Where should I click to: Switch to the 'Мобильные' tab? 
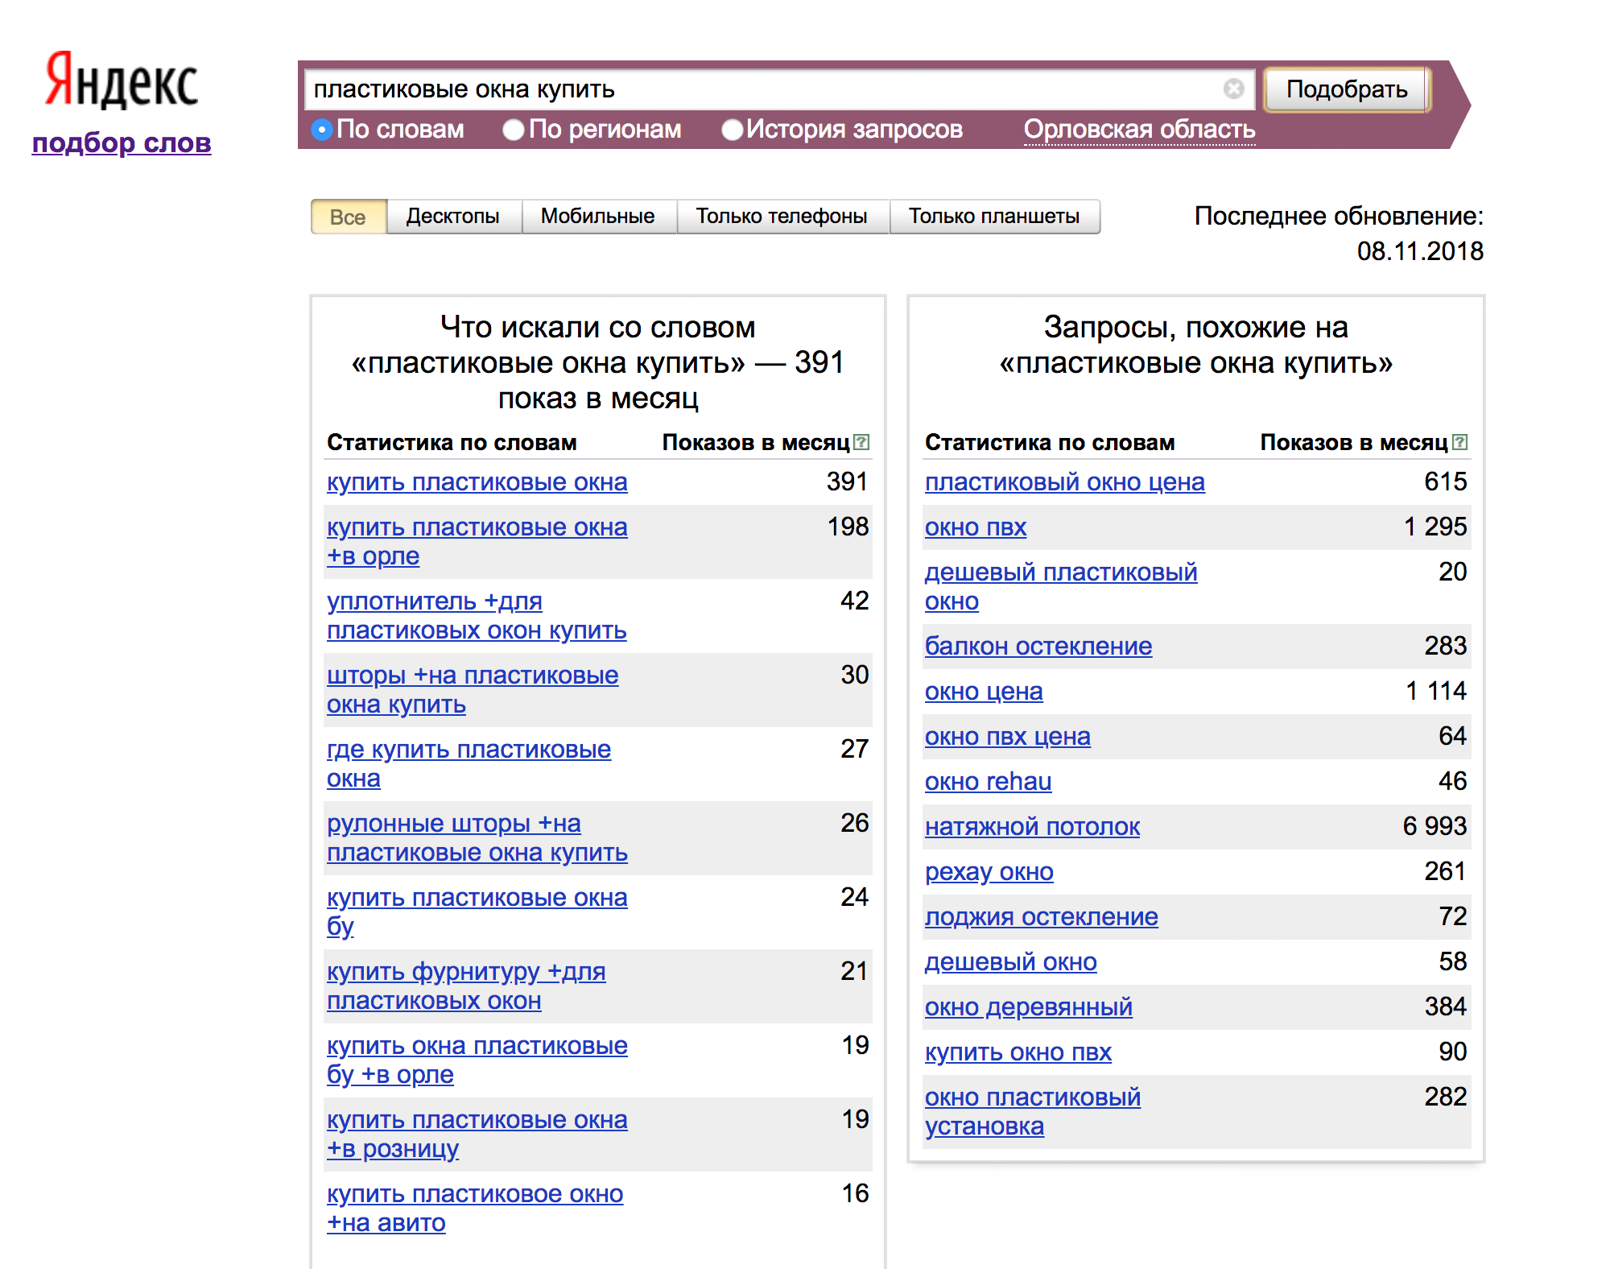coord(598,217)
